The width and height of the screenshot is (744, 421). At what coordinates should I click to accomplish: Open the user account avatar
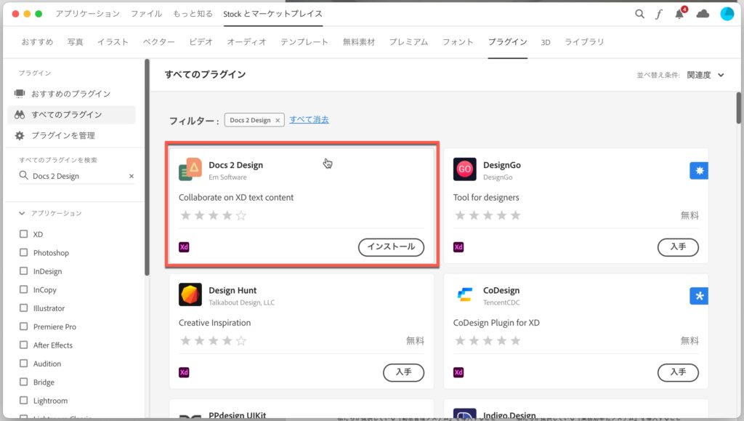point(727,14)
